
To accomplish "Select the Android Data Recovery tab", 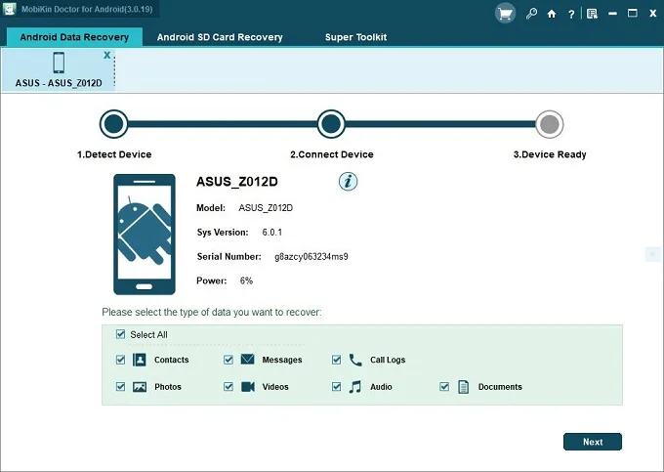I will [x=74, y=37].
